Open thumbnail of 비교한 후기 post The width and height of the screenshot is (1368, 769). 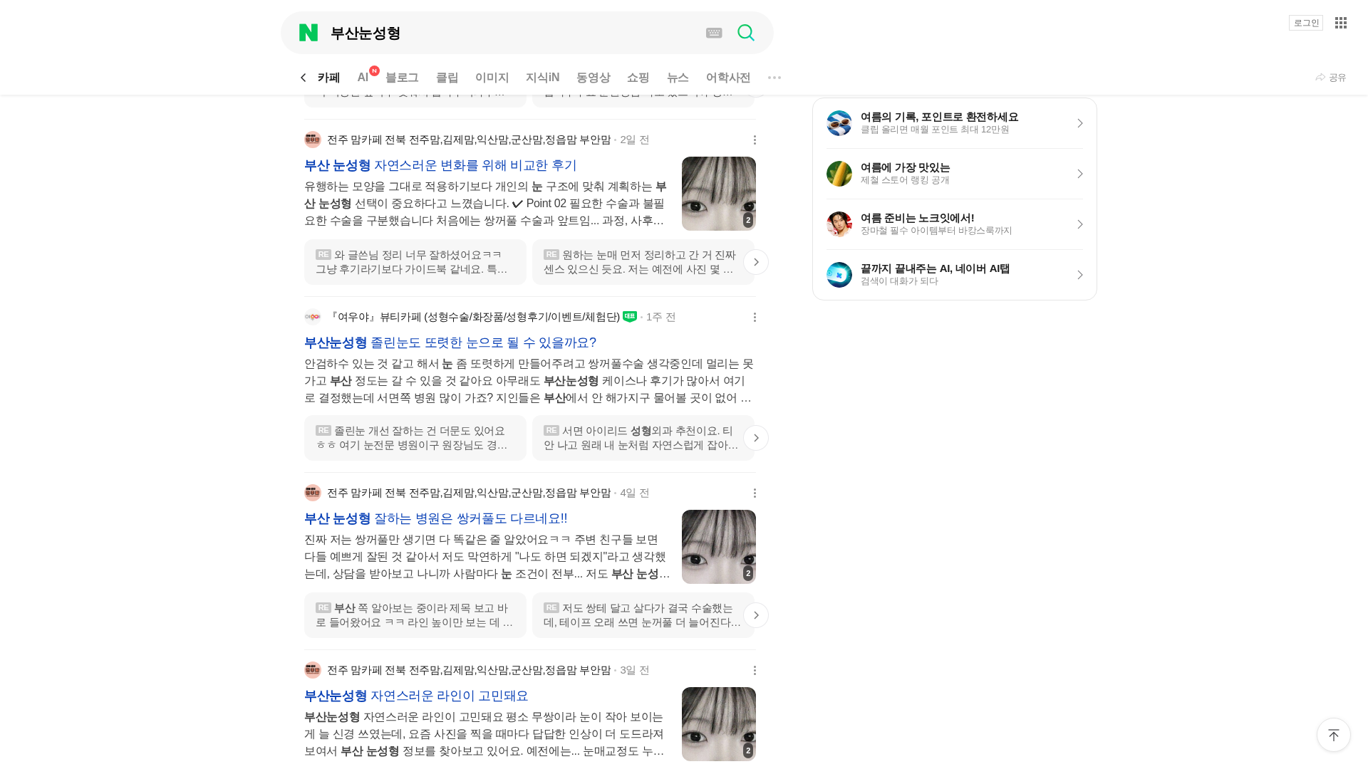click(x=719, y=194)
